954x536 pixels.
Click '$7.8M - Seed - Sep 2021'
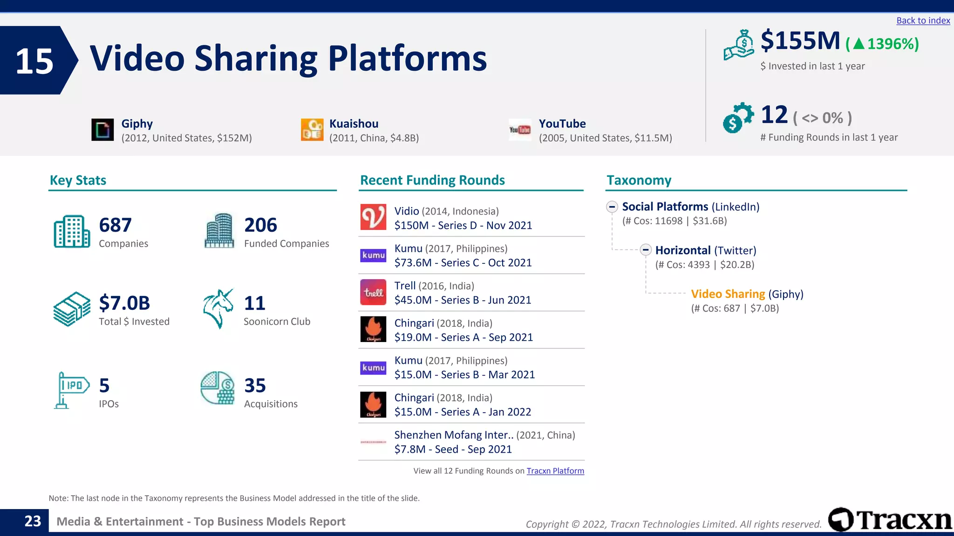[x=453, y=449]
